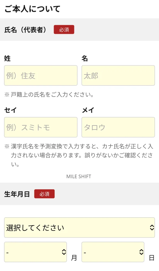
Task: Click the 生年月日 section title
Action: [17, 194]
